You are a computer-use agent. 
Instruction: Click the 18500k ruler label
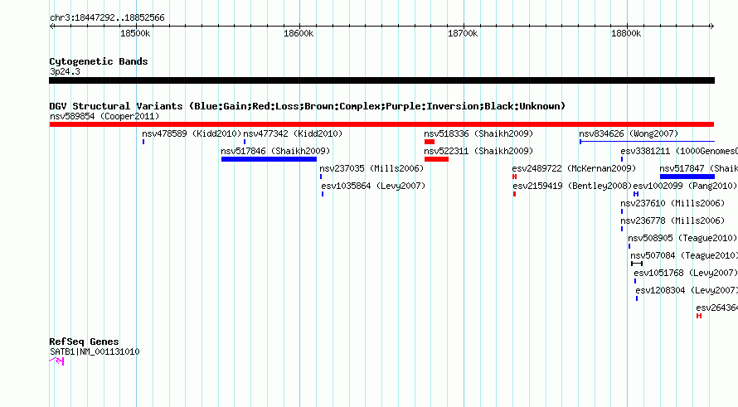[135, 33]
